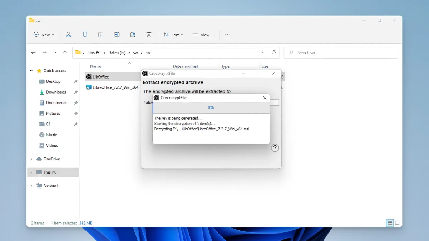This screenshot has width=429, height=241.
Task: Refresh the current folder view
Action: click(274, 52)
